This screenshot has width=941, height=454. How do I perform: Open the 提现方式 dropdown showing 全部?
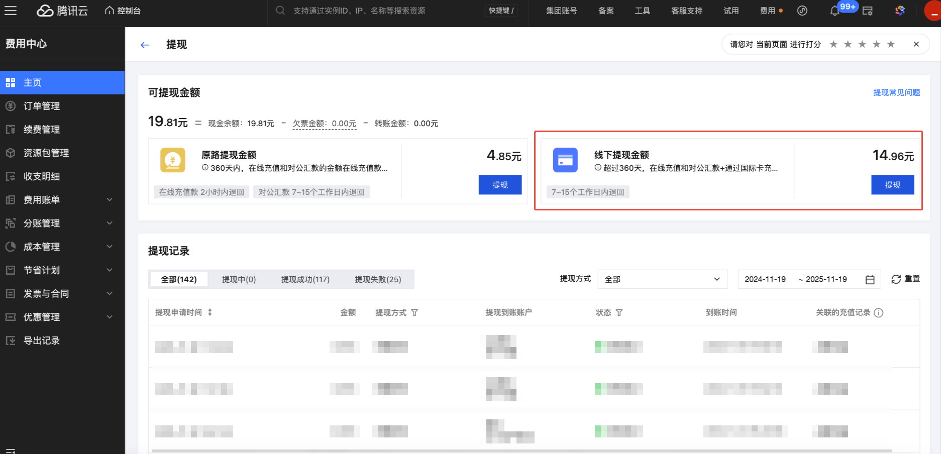(662, 279)
